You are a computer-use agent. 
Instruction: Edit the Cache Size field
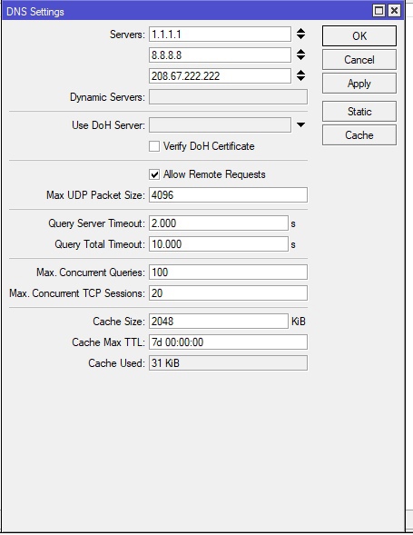point(219,322)
